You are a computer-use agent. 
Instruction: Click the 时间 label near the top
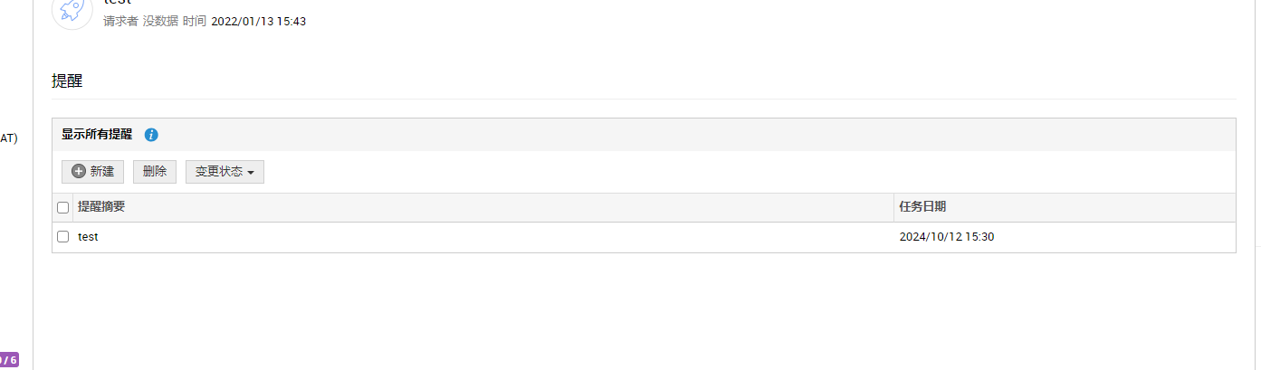[x=194, y=21]
